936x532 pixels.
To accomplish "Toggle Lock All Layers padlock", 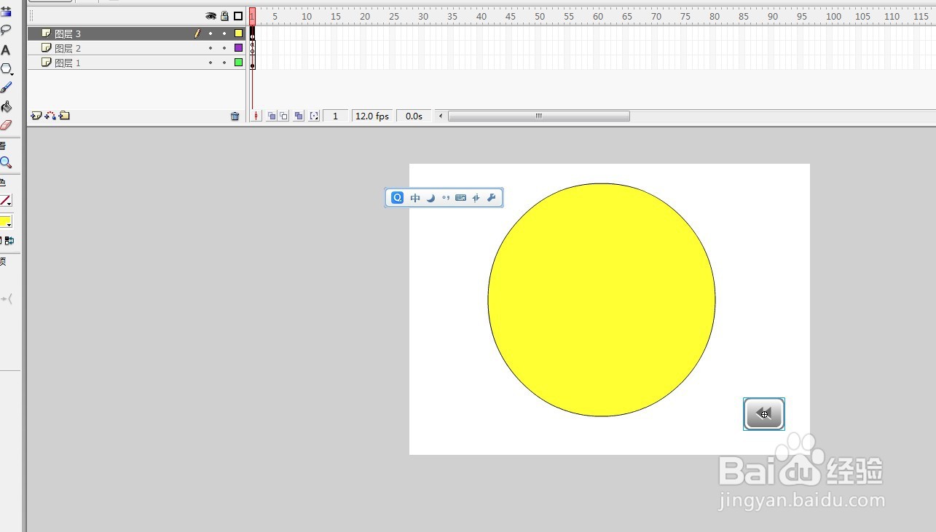I will click(x=224, y=16).
